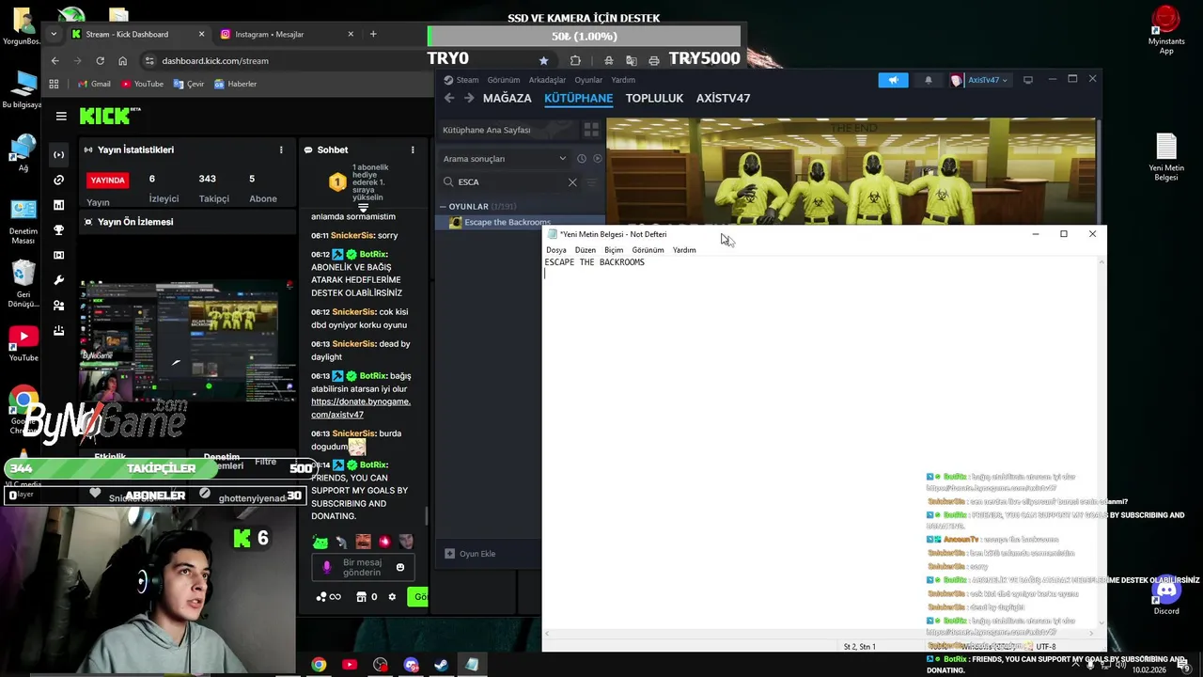
Task: Open the wrench settings icon in Kick sidebar
Action: pyautogui.click(x=59, y=280)
